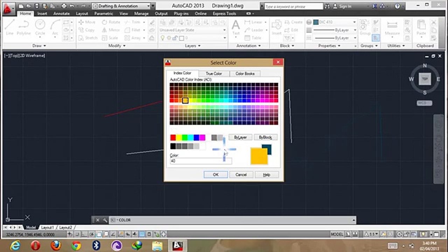
Task: Expand the Layers panel
Action: (193, 46)
